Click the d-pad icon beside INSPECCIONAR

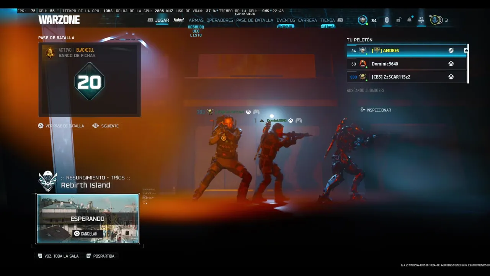click(x=362, y=110)
